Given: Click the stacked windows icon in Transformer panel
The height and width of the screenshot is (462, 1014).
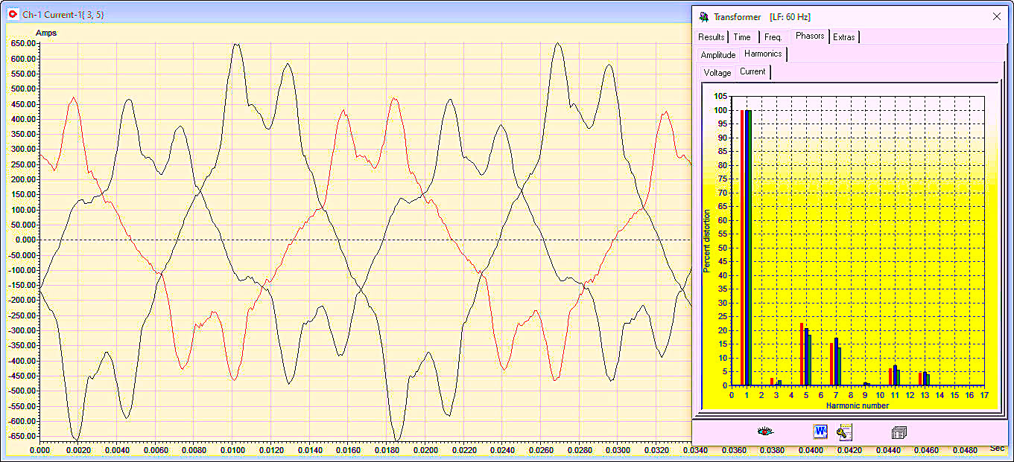Looking at the screenshot, I should (x=899, y=431).
